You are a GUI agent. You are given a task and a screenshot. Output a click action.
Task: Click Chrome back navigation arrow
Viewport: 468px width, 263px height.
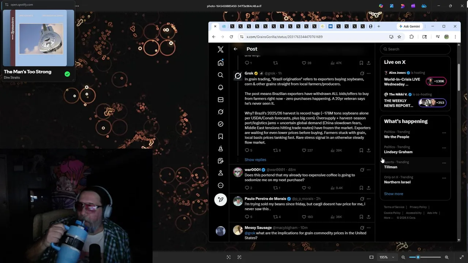tap(214, 37)
